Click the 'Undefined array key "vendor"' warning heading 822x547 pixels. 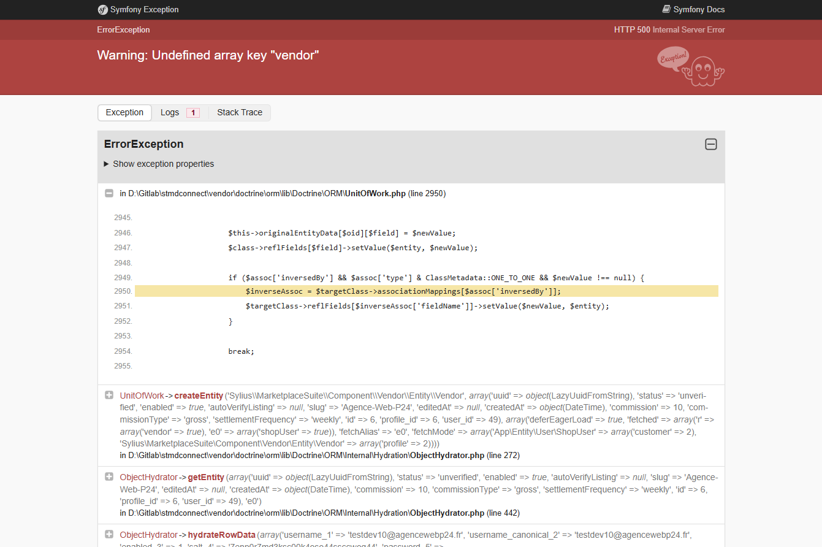208,55
